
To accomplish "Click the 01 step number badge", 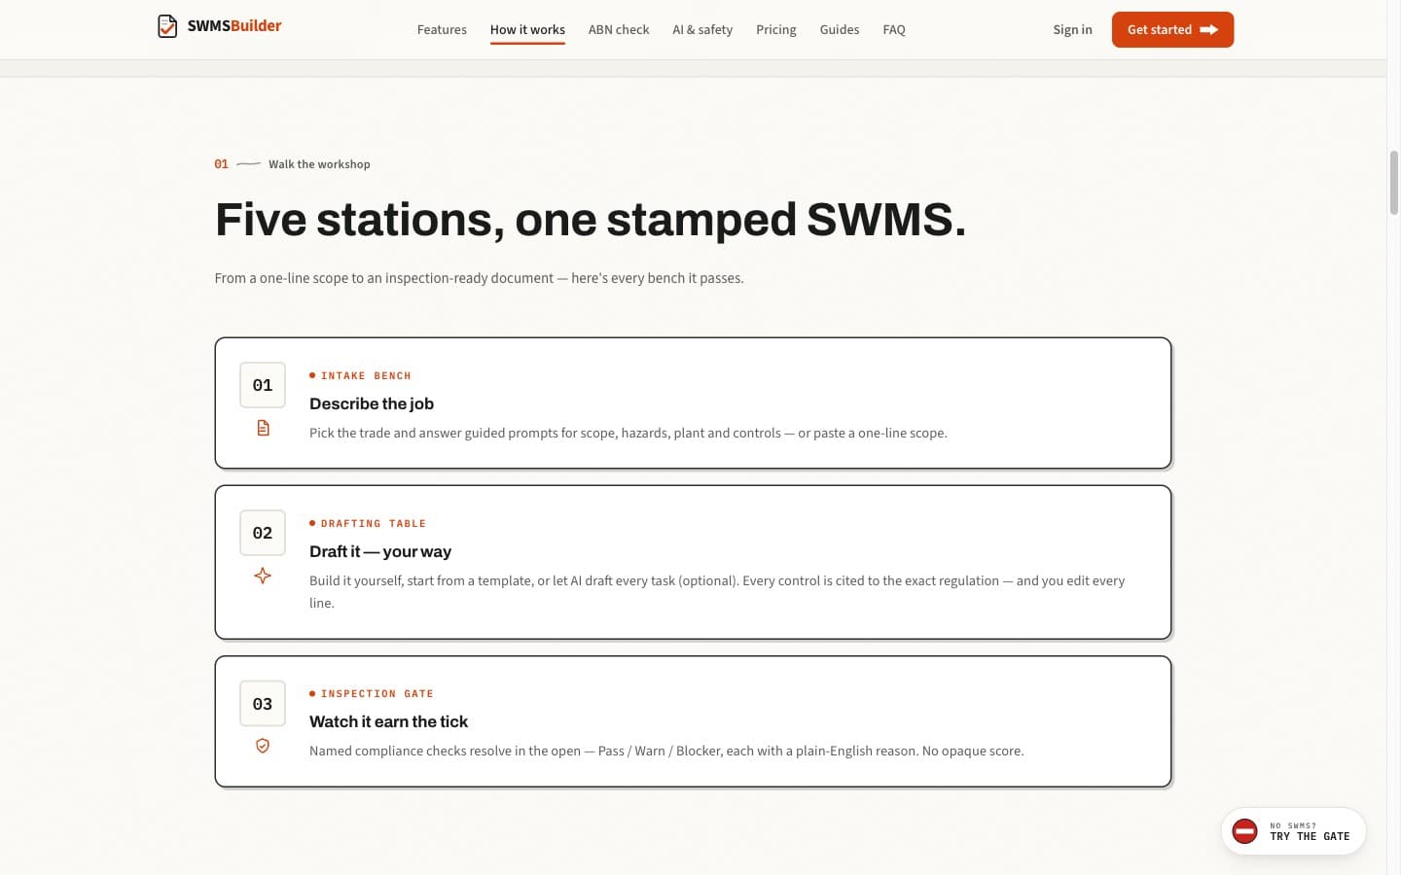I will tap(263, 385).
